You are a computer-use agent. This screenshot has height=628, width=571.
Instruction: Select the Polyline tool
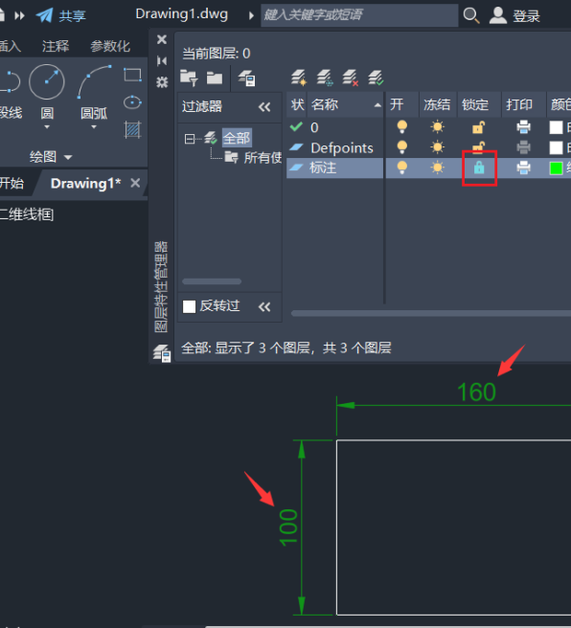point(10,81)
